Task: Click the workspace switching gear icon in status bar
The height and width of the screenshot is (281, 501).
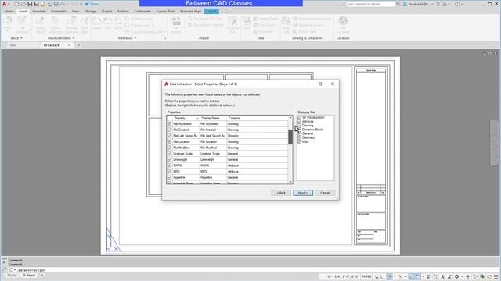Action: [457, 276]
